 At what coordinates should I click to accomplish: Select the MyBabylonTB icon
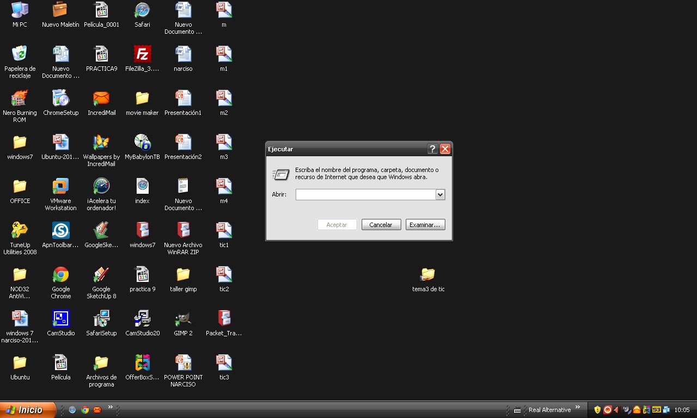click(x=142, y=146)
